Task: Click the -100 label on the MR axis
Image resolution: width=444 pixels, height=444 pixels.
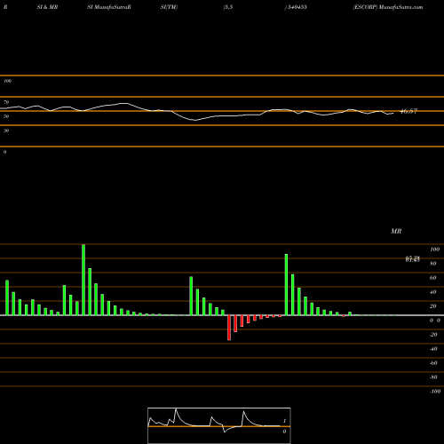Action: (x=435, y=392)
